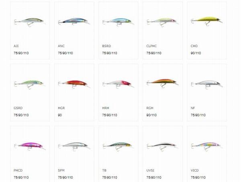
Task: Click the red HGR lure image
Action: [74, 84]
